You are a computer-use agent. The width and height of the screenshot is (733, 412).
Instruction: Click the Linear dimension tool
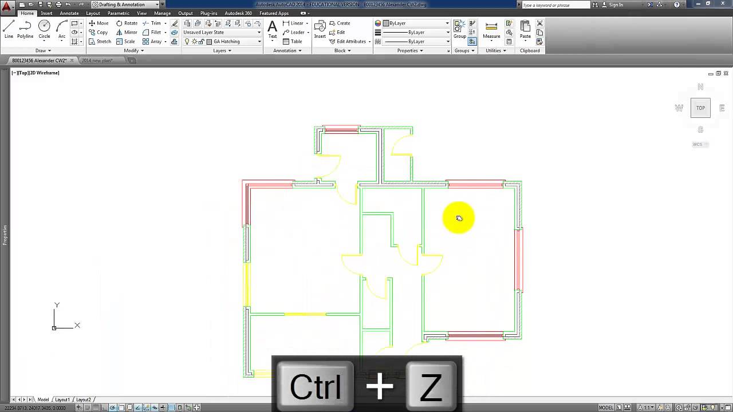point(293,23)
